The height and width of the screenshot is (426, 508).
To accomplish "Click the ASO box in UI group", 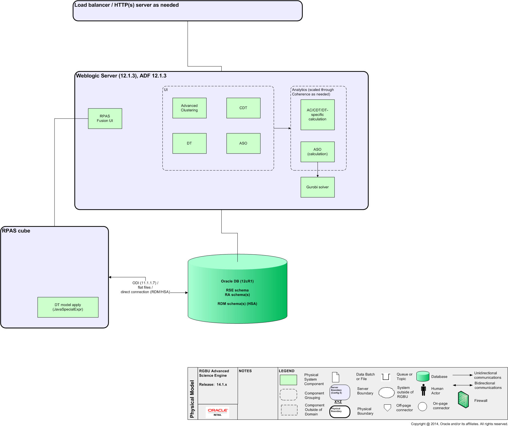I will 243,143.
